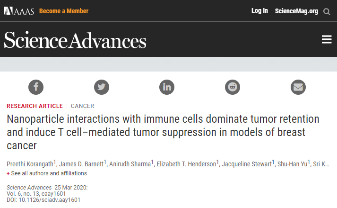337x208 pixels.
Task: Share article on Twitter
Action: pyautogui.click(x=102, y=87)
